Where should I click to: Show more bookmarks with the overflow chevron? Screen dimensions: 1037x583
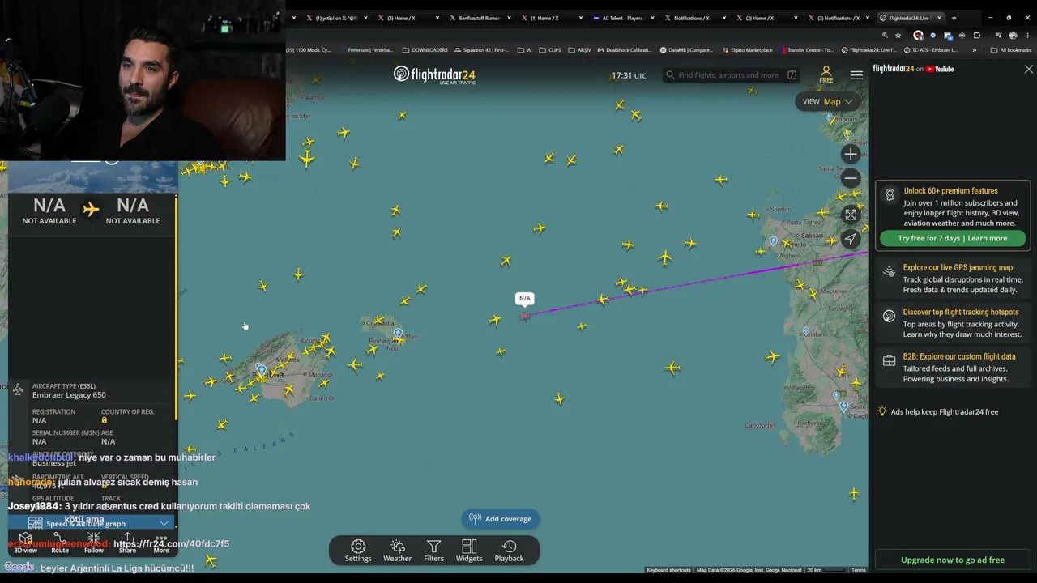click(974, 50)
